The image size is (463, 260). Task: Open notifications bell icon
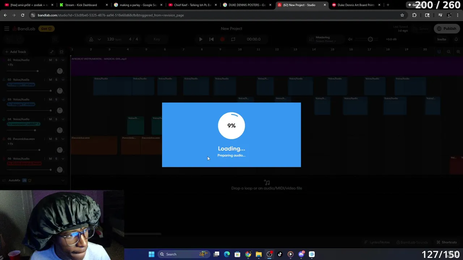[x=456, y=39]
